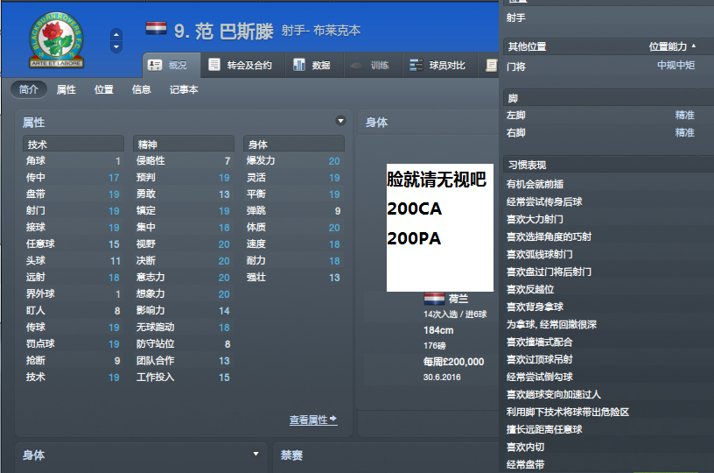Sort by 位置能力 column header
This screenshot has height=473, width=714.
tap(672, 46)
